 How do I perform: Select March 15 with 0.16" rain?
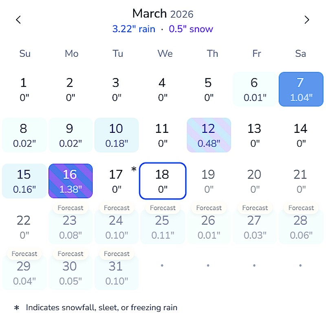(x=24, y=181)
